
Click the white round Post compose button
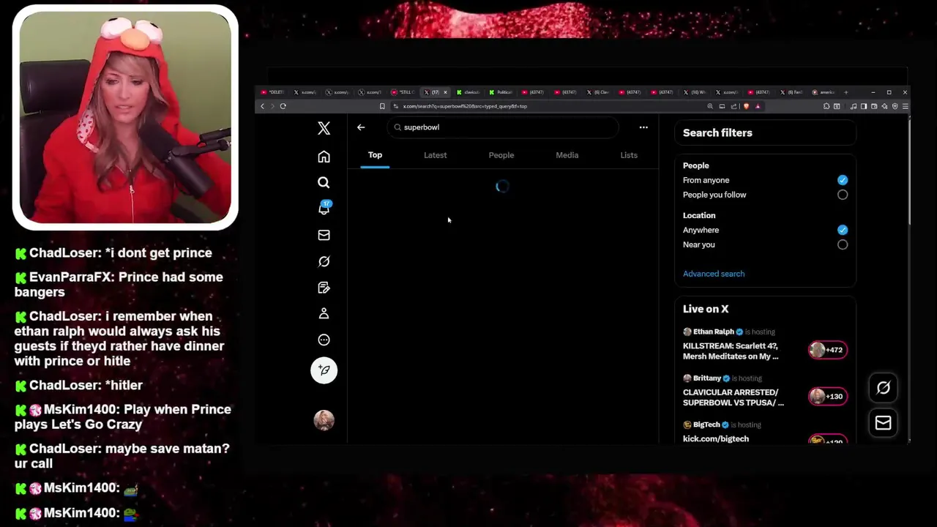(324, 370)
